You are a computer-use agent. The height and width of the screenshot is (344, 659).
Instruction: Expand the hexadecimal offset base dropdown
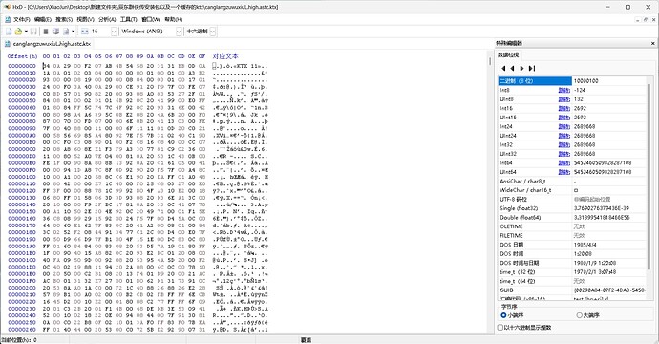click(x=213, y=32)
